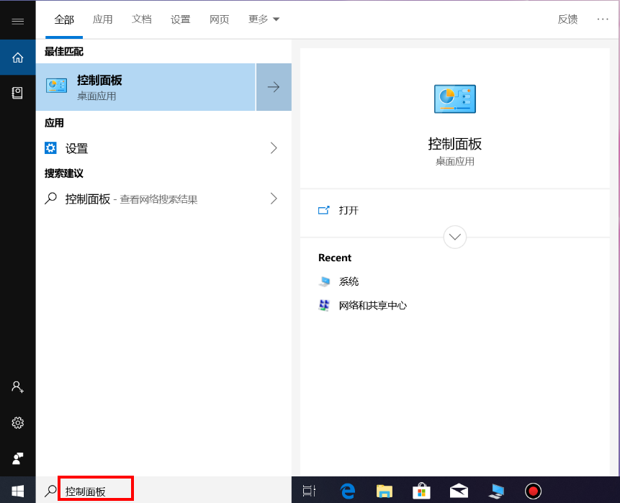The height and width of the screenshot is (503, 620).
Task: Click the Task View taskbar icon
Action: tap(309, 491)
